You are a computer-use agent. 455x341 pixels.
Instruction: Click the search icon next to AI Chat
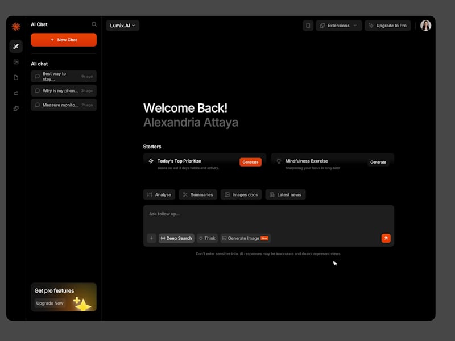click(x=94, y=24)
